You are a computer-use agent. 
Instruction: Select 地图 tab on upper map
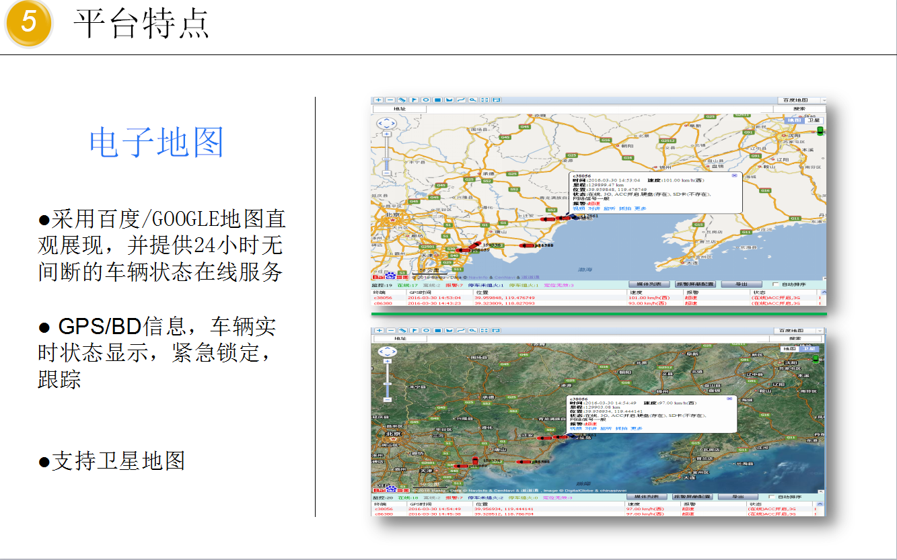[794, 120]
